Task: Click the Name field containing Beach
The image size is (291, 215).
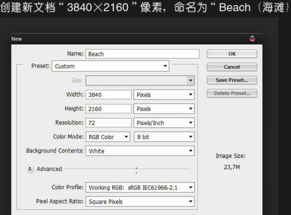Action: (x=142, y=54)
